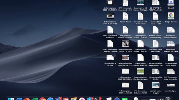Select Schermopname 2020-0...12.11.09 recording
Screen dimensions: 179x100
point(125,85)
